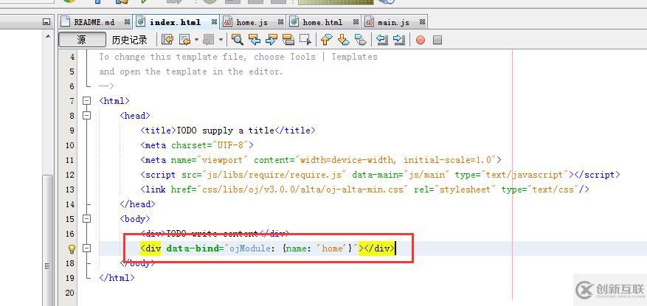Viewport: 647px width, 306px height.
Task: Click the ojModule data-bind code line
Action: point(268,248)
